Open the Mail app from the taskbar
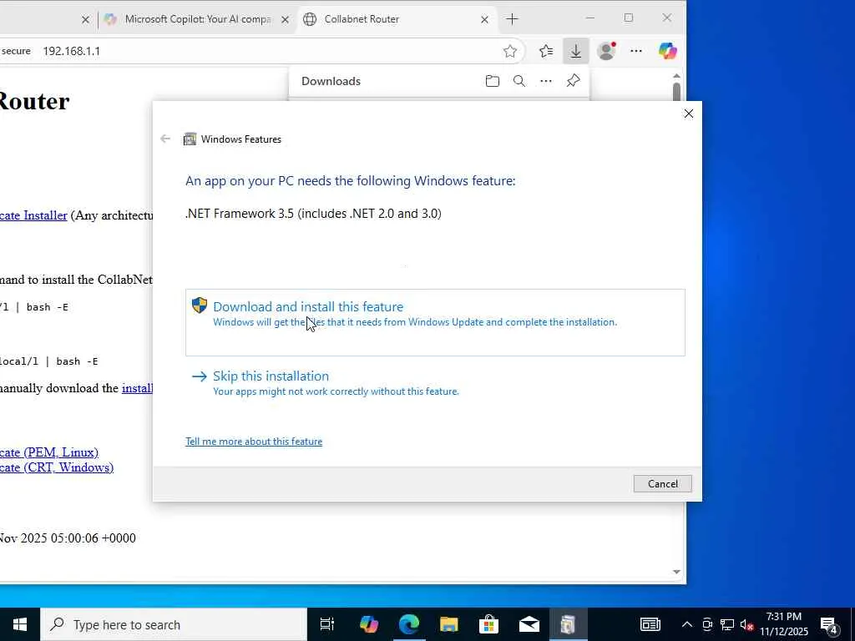This screenshot has height=641, width=855. 529,624
